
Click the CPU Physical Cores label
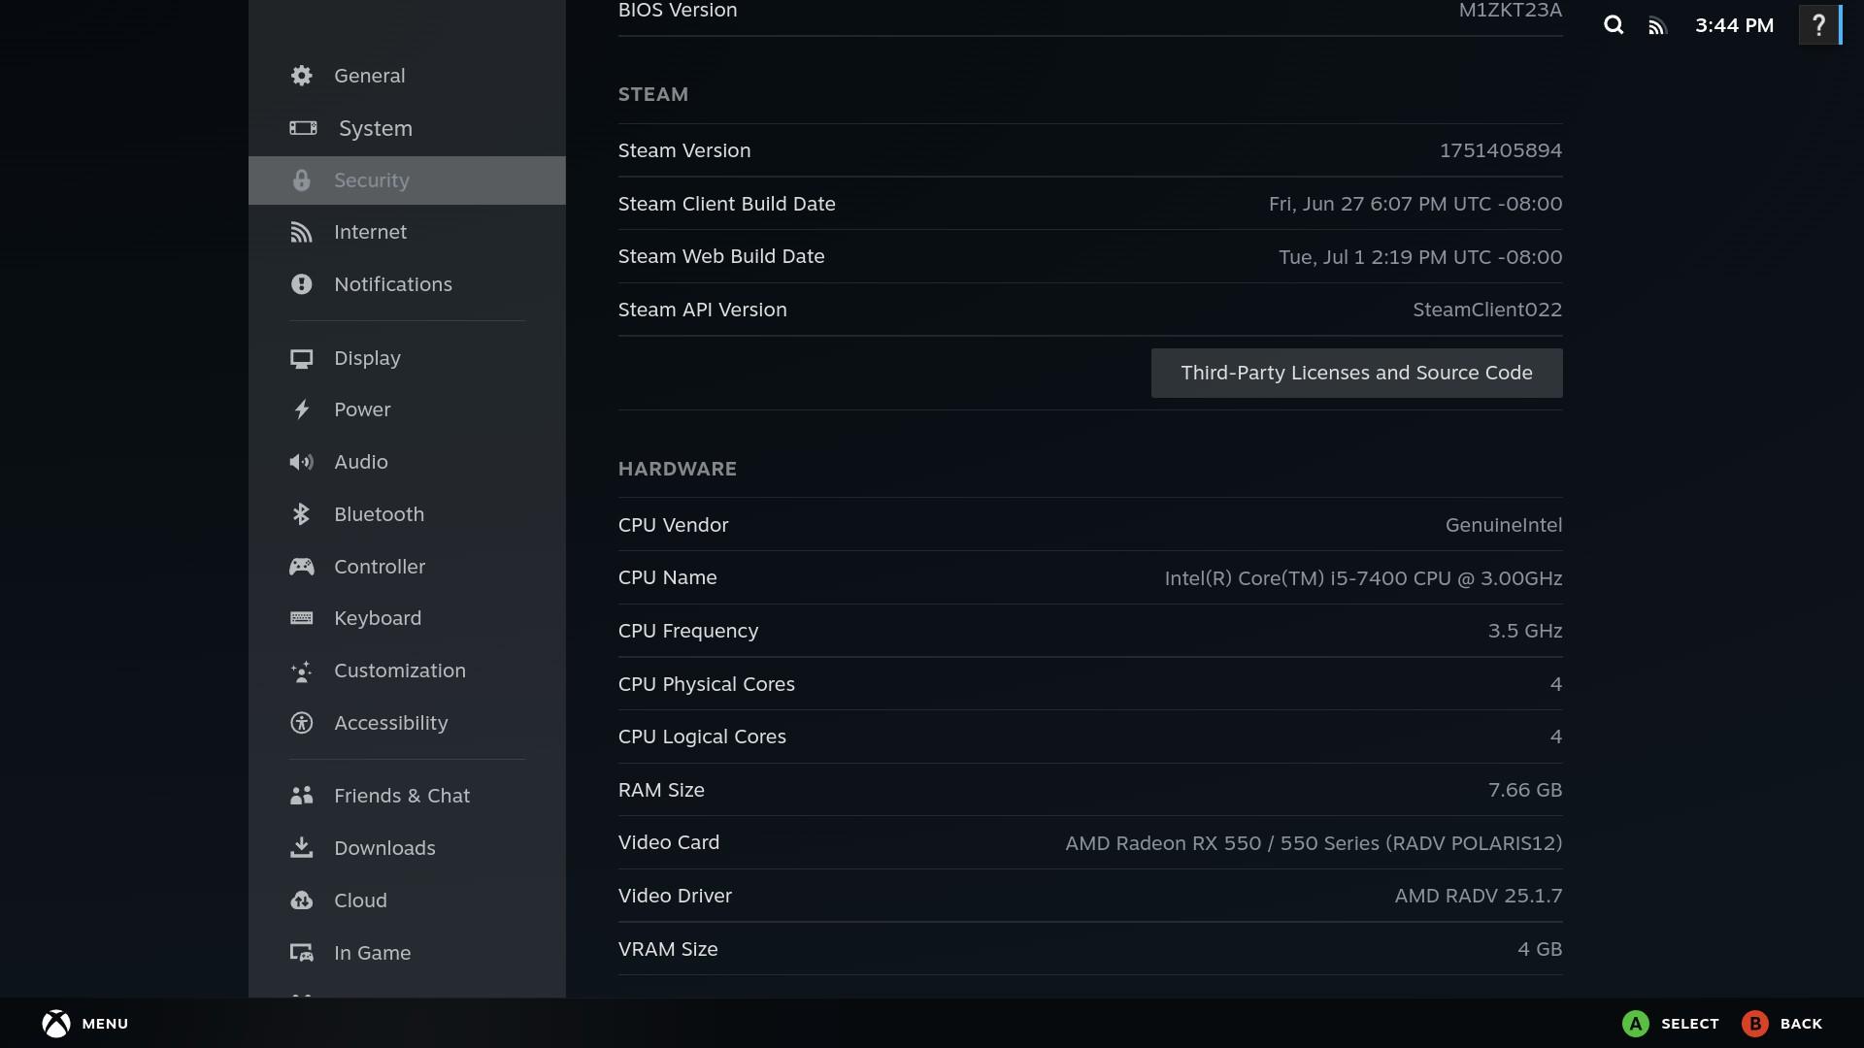(706, 684)
